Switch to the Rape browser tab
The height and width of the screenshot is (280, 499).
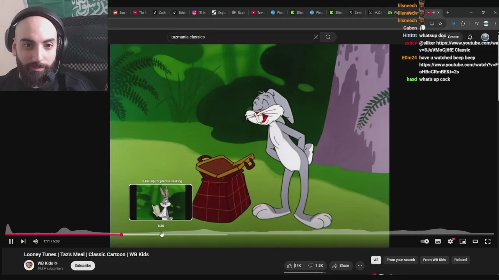coord(238,12)
